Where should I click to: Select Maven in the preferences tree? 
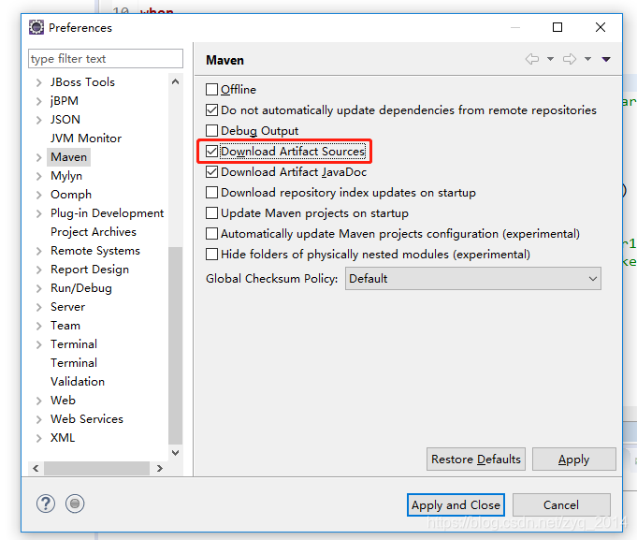68,157
